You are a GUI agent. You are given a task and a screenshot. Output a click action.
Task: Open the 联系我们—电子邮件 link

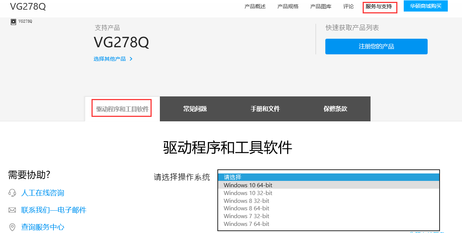pyautogui.click(x=54, y=210)
